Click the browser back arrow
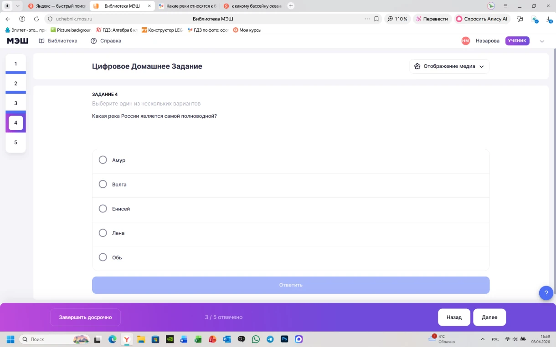Image resolution: width=556 pixels, height=347 pixels. [x=8, y=19]
